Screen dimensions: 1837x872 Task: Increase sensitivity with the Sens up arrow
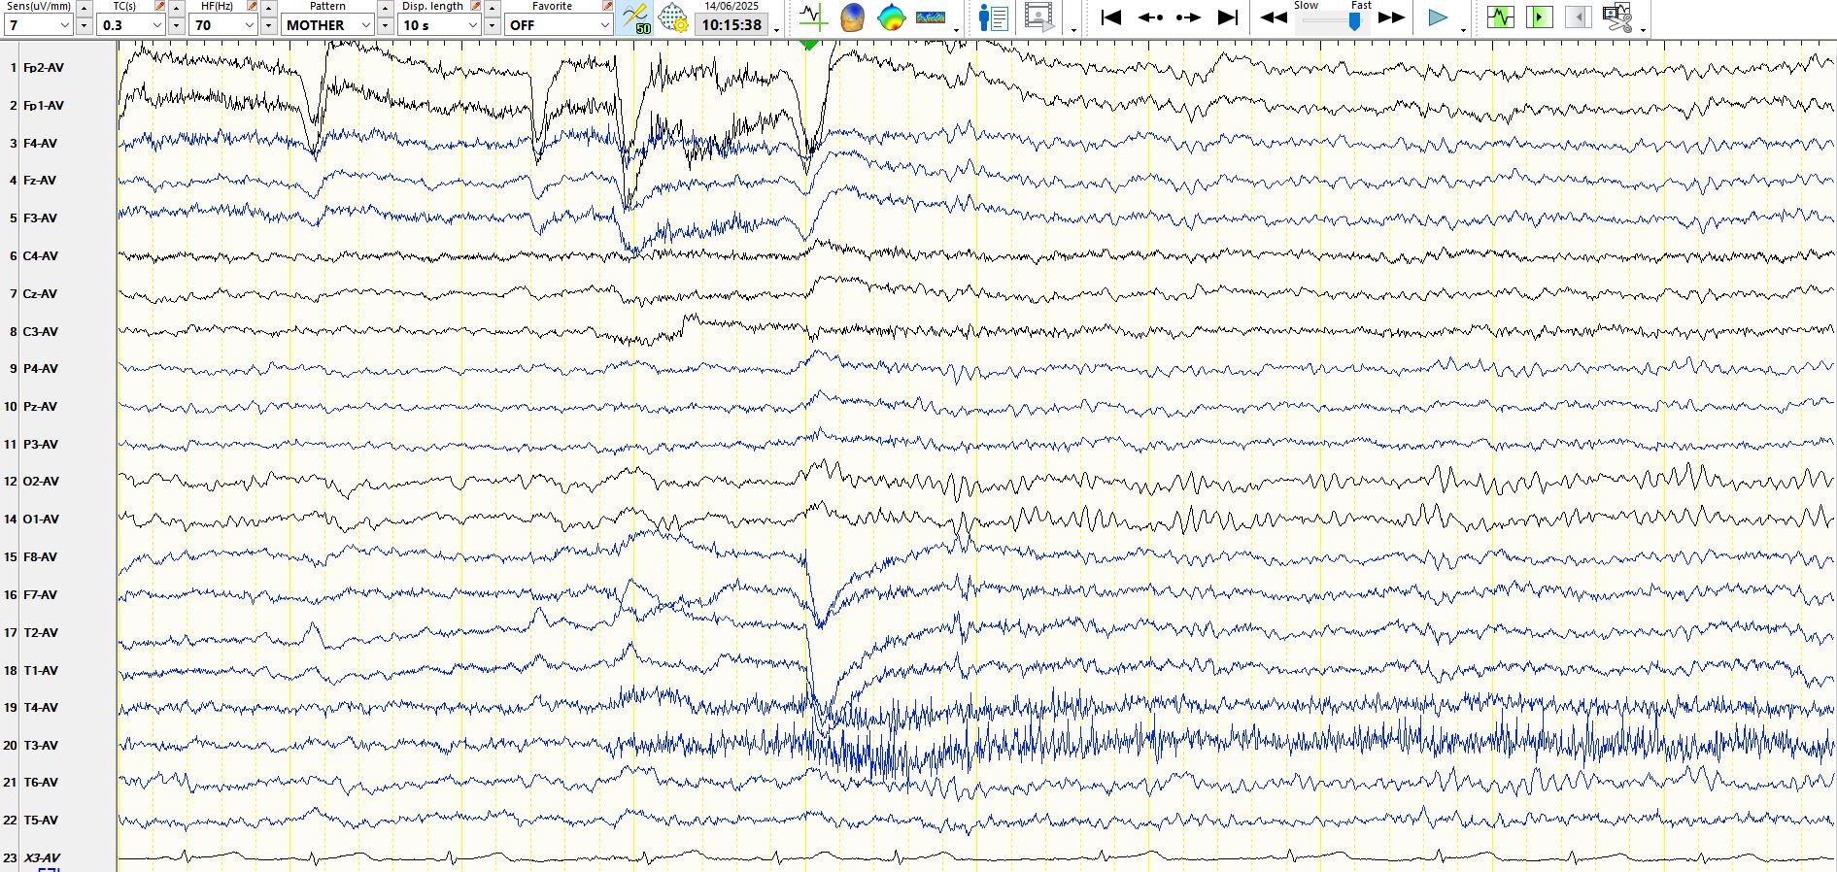(84, 8)
